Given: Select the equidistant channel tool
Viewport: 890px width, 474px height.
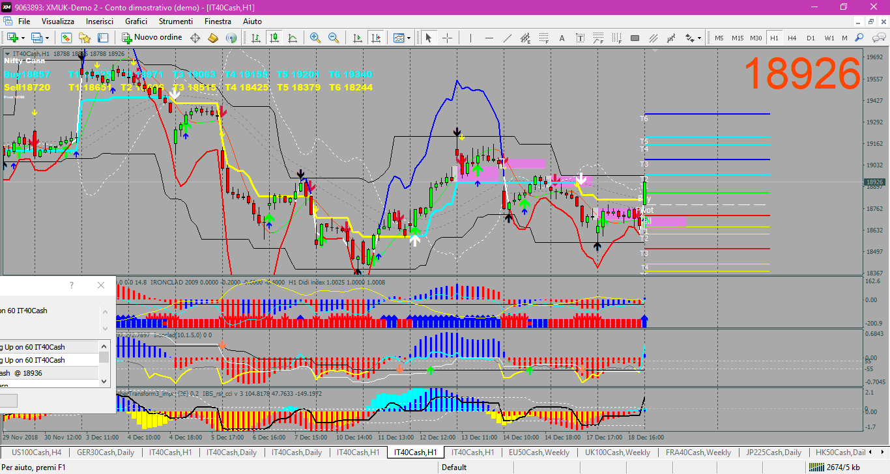Looking at the screenshot, I should 525,38.
